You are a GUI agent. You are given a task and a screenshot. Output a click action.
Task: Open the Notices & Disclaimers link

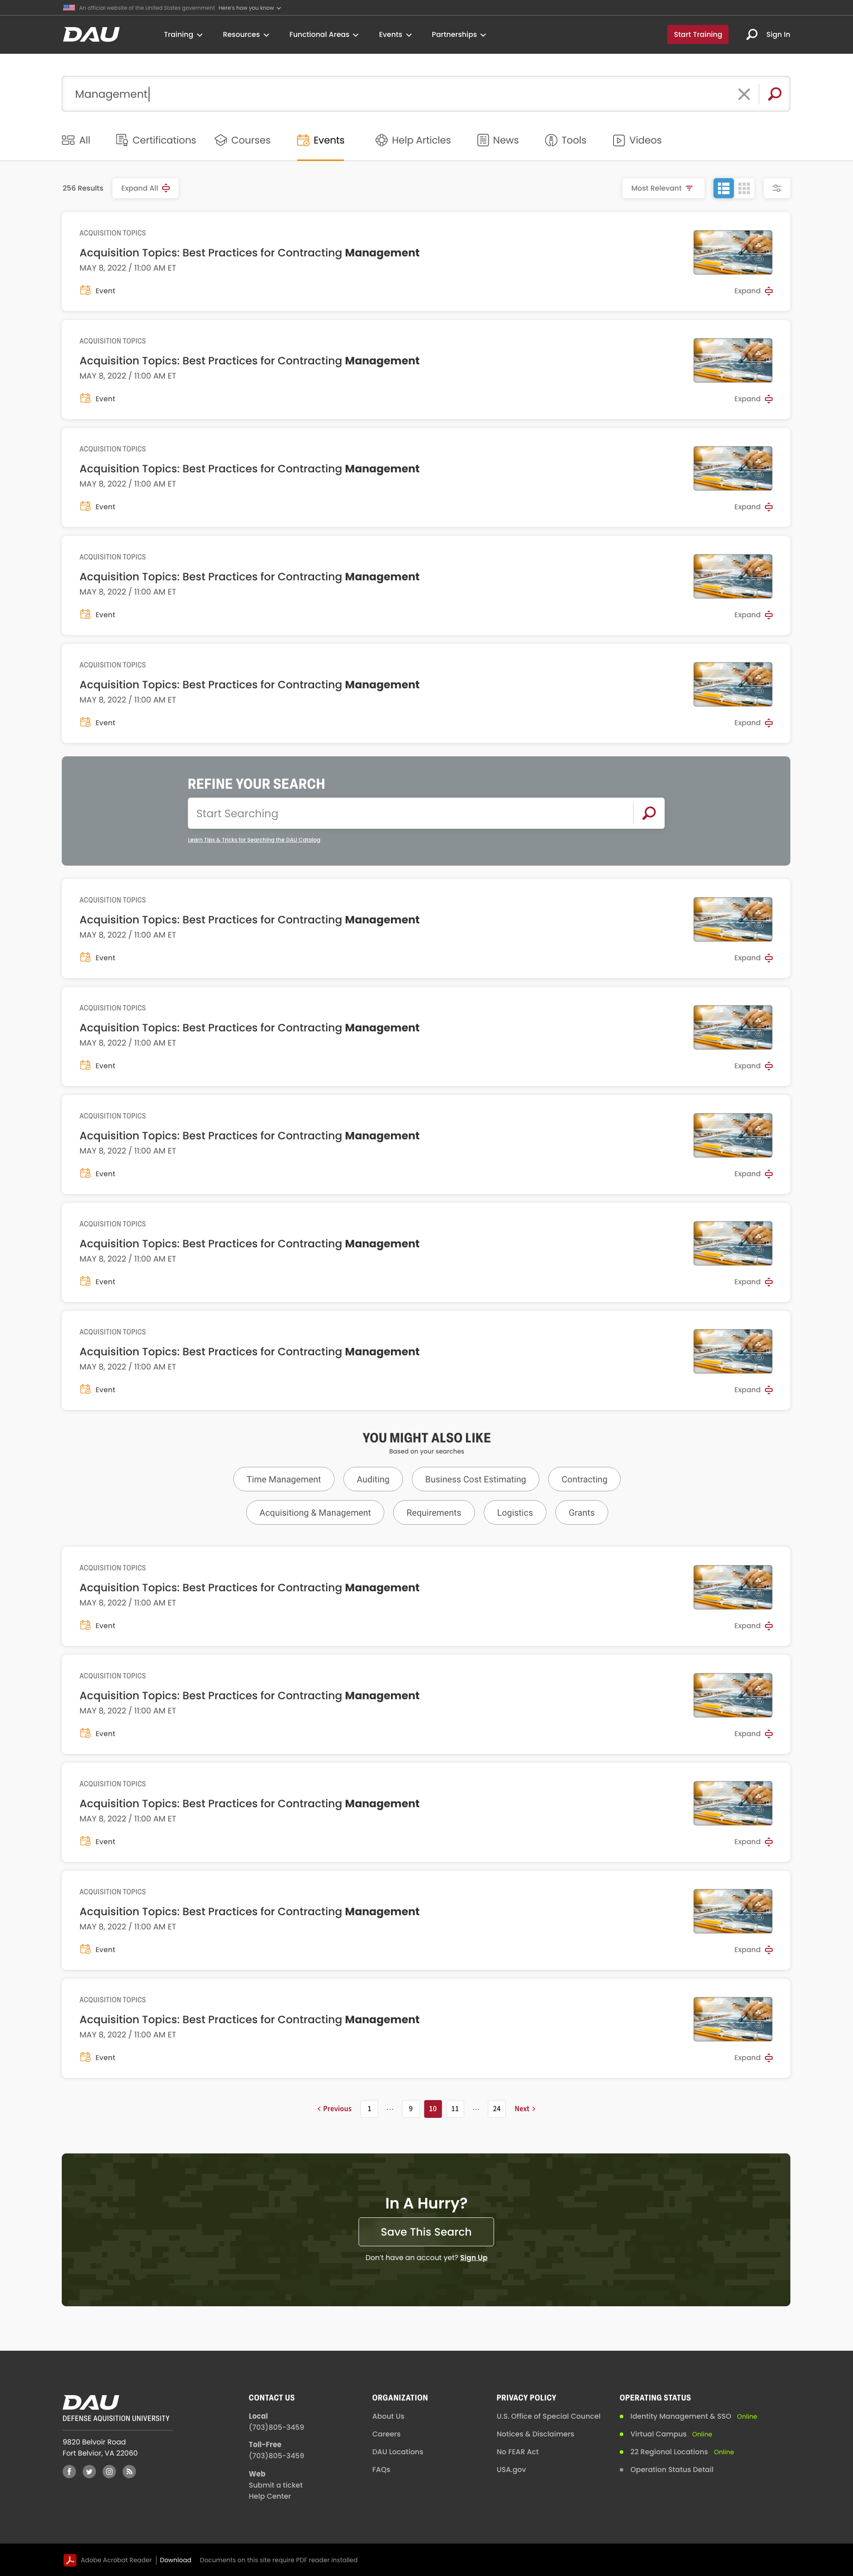coord(535,2434)
